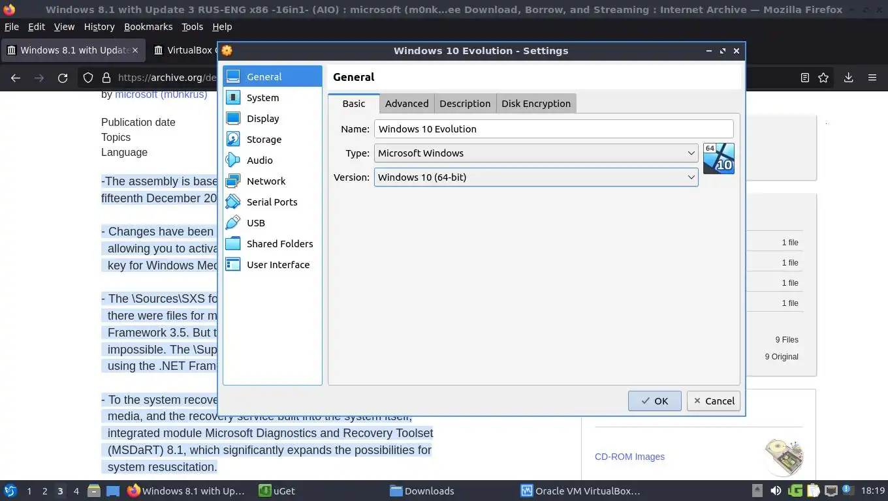Switch to workspace 4 in taskbar

[x=76, y=491]
